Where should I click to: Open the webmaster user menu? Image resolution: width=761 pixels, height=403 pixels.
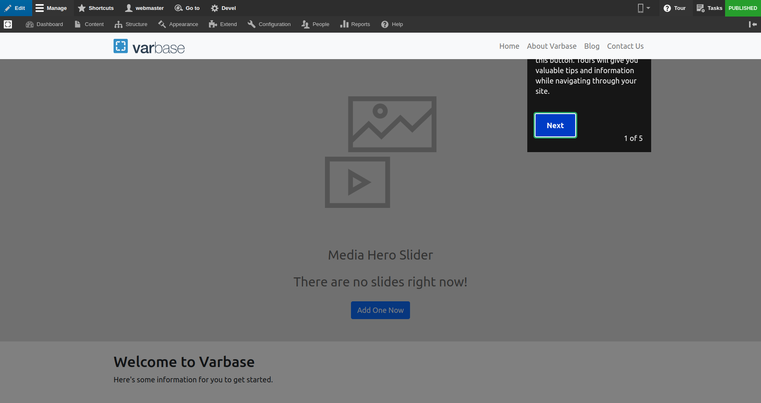click(x=145, y=8)
